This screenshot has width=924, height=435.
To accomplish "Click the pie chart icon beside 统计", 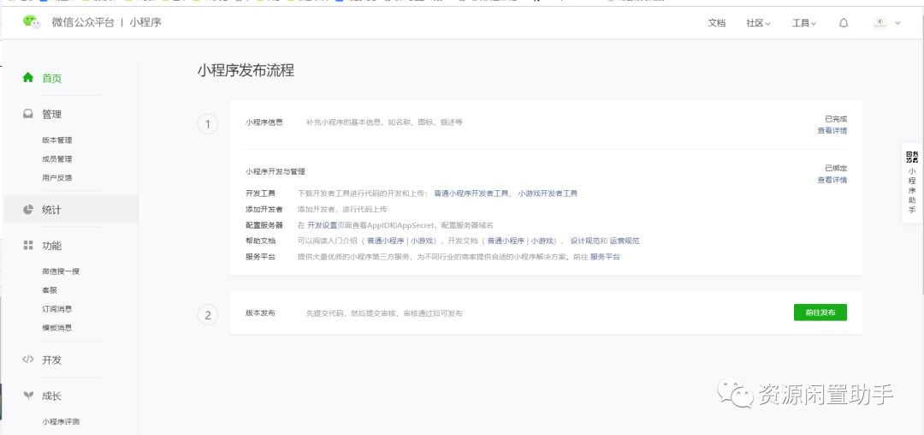I will pyautogui.click(x=27, y=209).
